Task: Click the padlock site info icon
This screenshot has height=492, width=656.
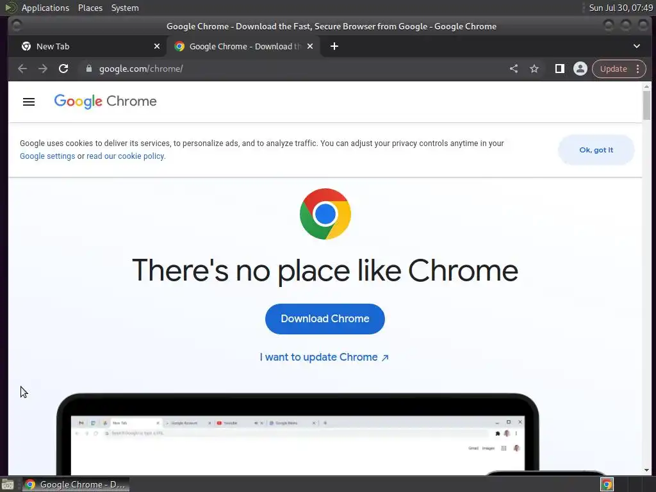Action: [88, 69]
